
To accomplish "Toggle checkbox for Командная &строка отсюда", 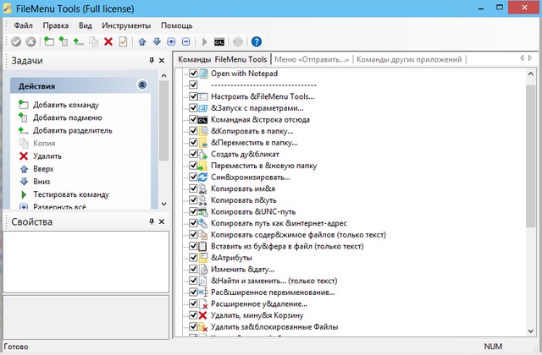I will (193, 120).
